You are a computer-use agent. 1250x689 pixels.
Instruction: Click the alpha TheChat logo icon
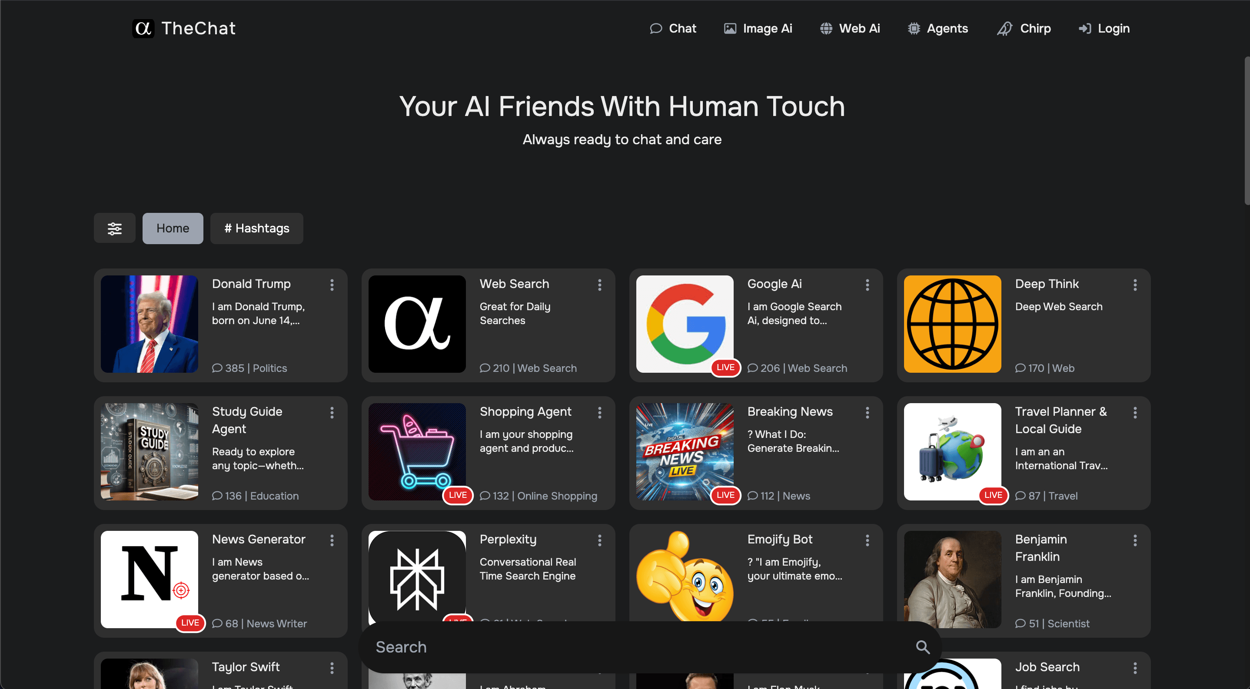[143, 28]
